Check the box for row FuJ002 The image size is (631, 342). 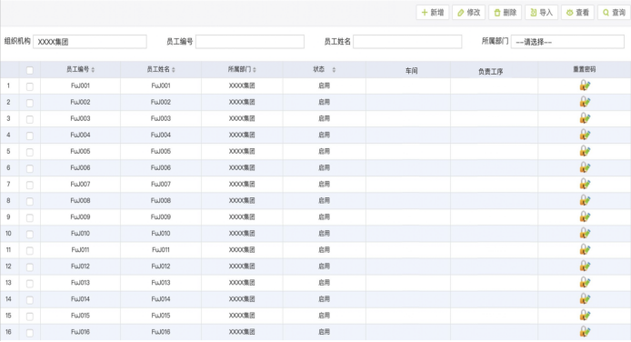point(30,103)
